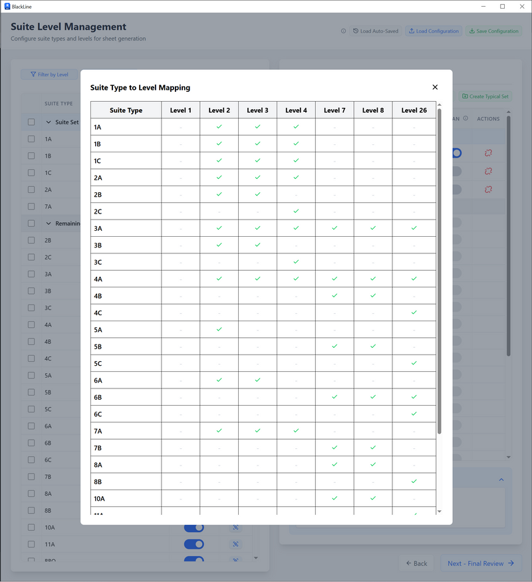Click the Level 3 column header
532x582 pixels.
tap(257, 110)
